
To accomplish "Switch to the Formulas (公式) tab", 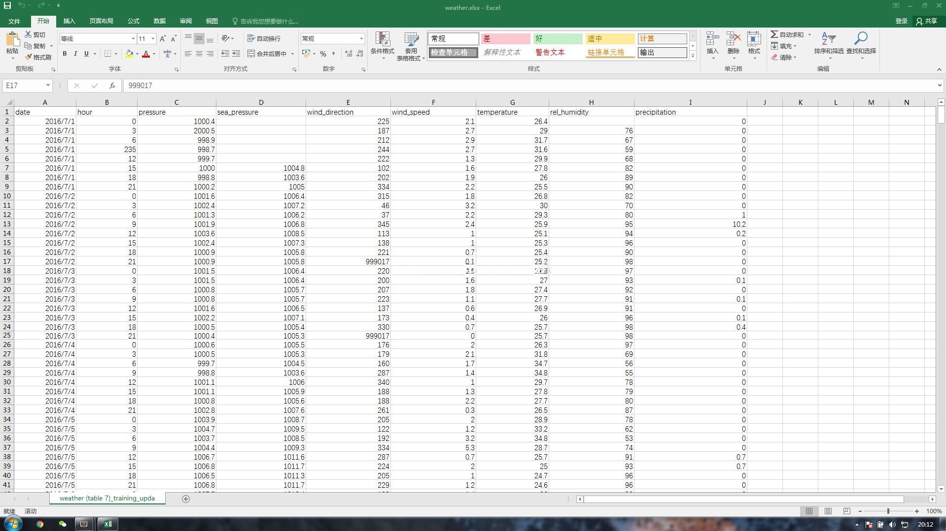I will pos(134,21).
